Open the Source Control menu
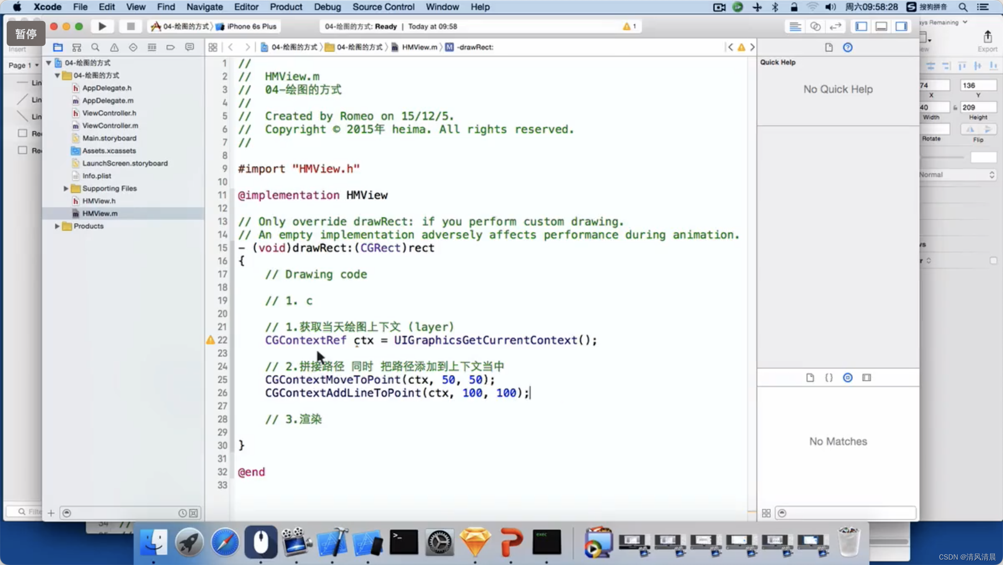This screenshot has width=1003, height=565. pyautogui.click(x=383, y=7)
